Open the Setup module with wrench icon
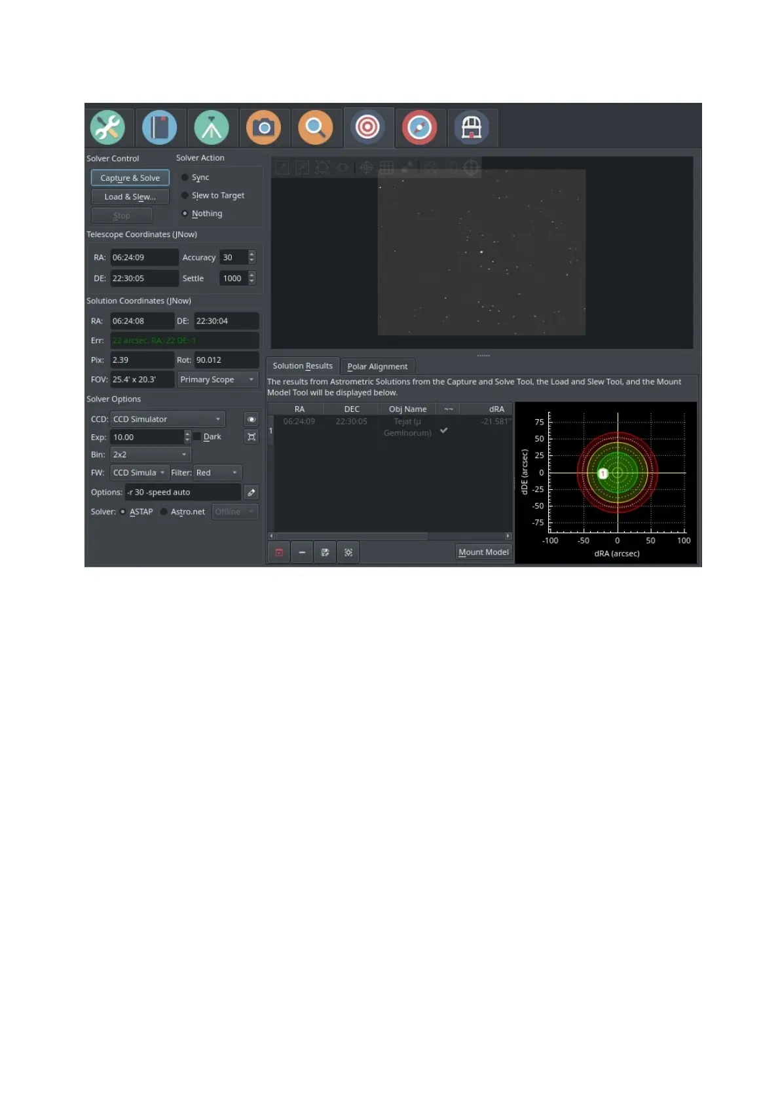 coord(108,128)
